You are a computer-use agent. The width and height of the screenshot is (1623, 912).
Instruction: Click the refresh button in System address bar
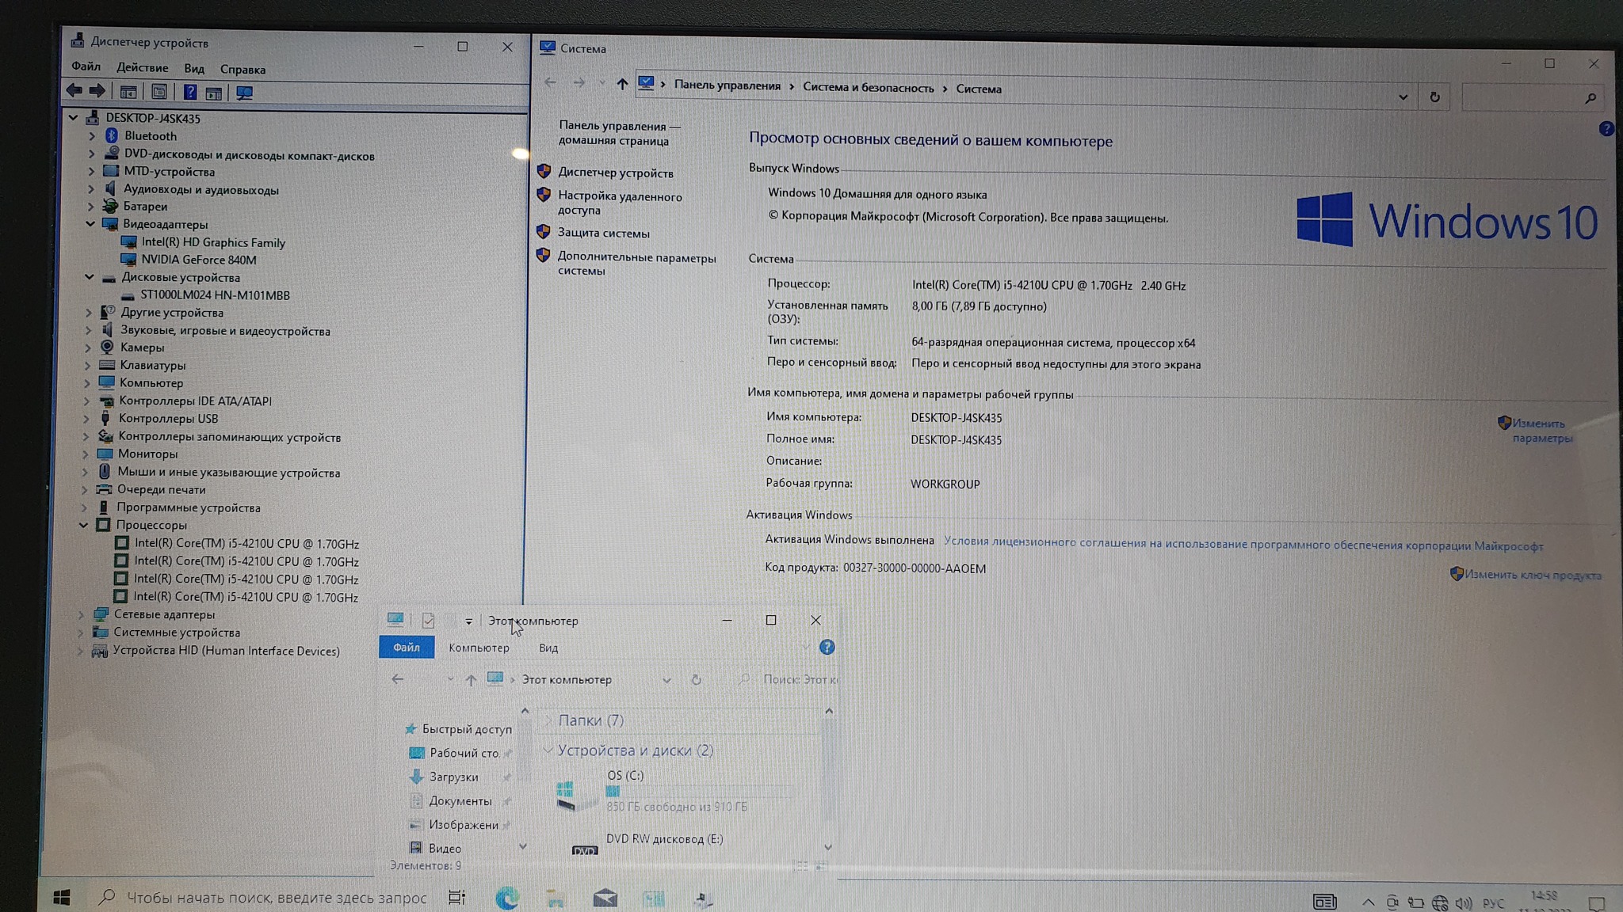1434,97
